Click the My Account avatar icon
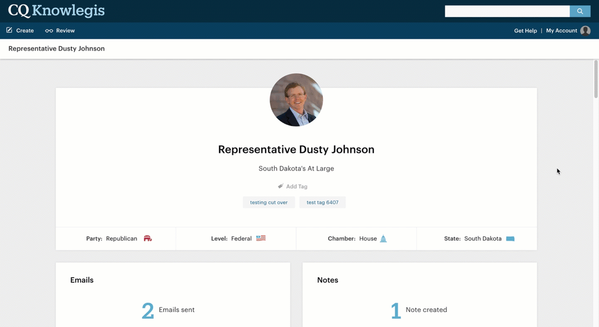Viewport: 599px width, 327px height. coord(585,31)
